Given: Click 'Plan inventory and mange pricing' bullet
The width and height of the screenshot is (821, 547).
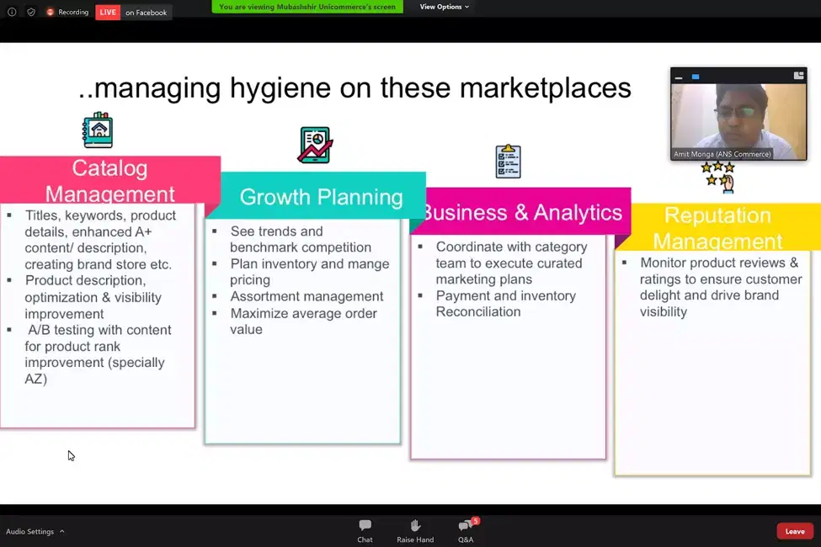Looking at the screenshot, I should 309,272.
